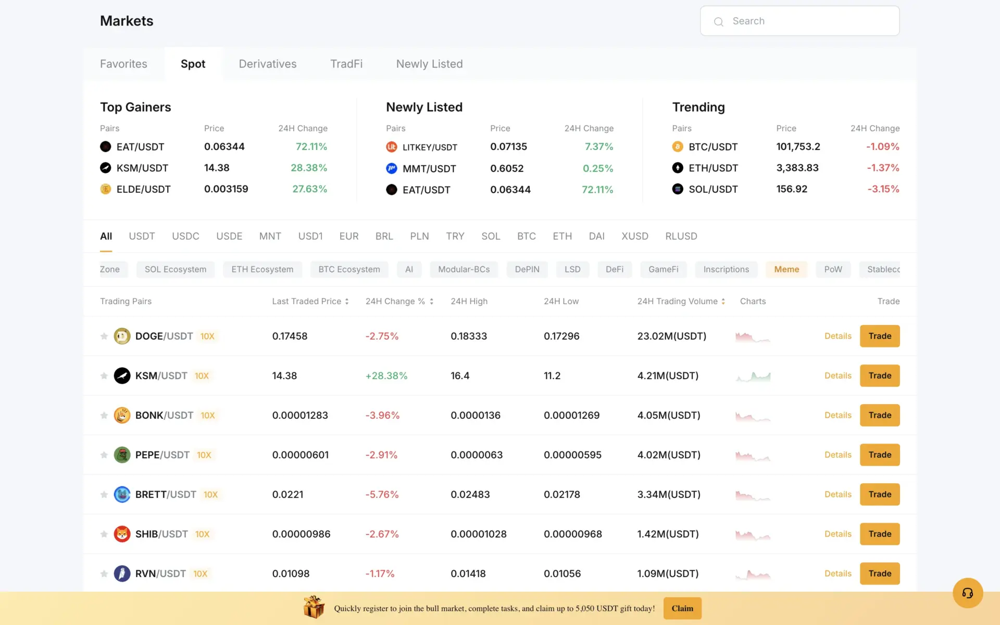The image size is (1000, 625).
Task: Switch to the Derivatives tab
Action: click(x=268, y=64)
